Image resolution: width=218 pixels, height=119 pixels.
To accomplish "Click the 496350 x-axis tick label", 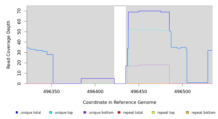I will click(x=51, y=91).
